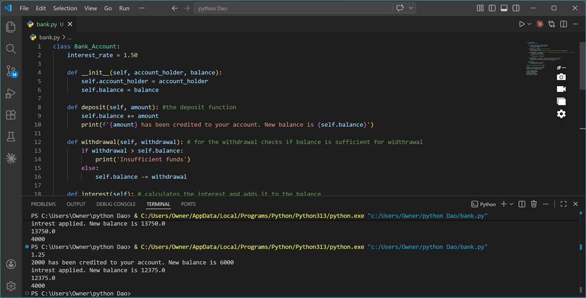Click bank.py in the breadcrumb
This screenshot has height=298, width=586.
(x=49, y=37)
